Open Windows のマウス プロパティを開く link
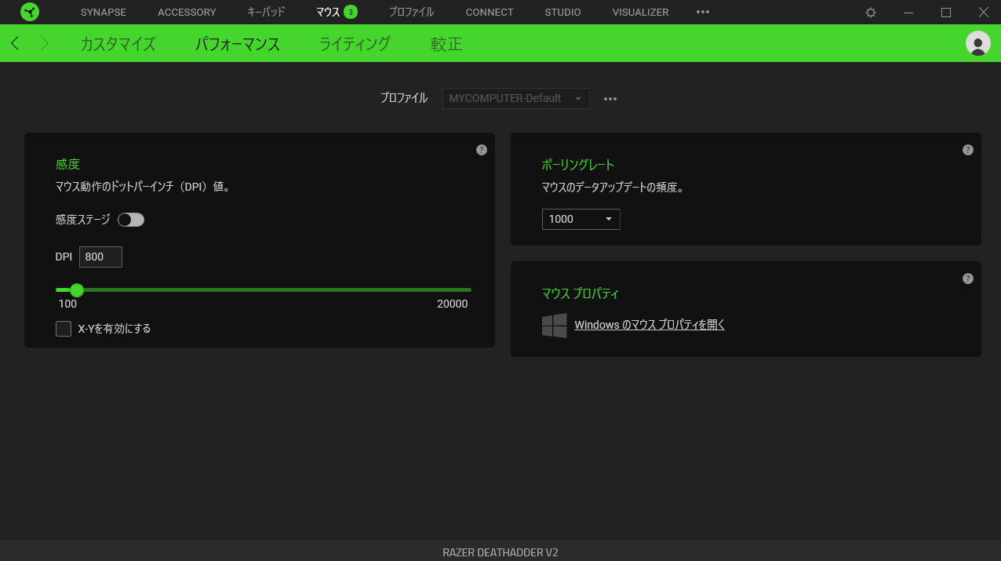The width and height of the screenshot is (1001, 561). (650, 325)
